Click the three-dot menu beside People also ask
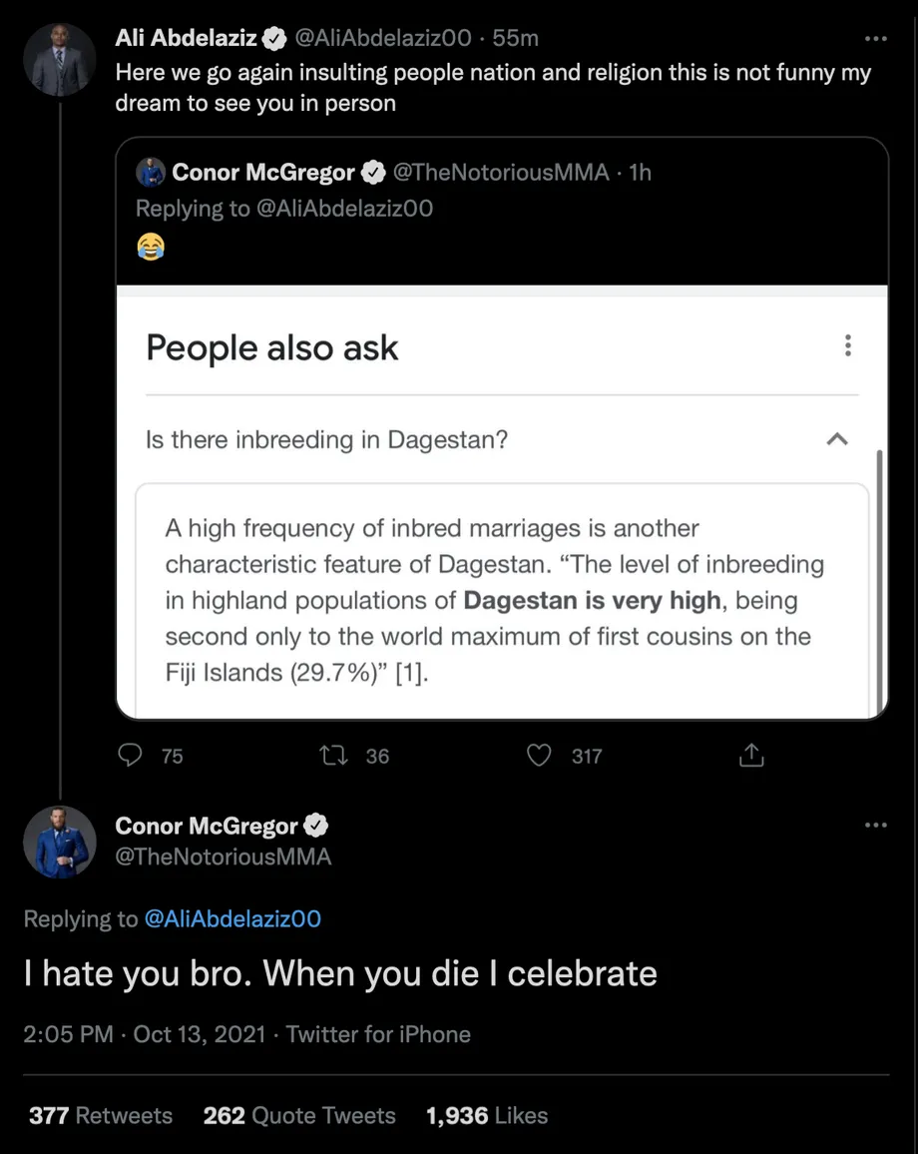Image resolution: width=918 pixels, height=1154 pixels. click(x=847, y=346)
